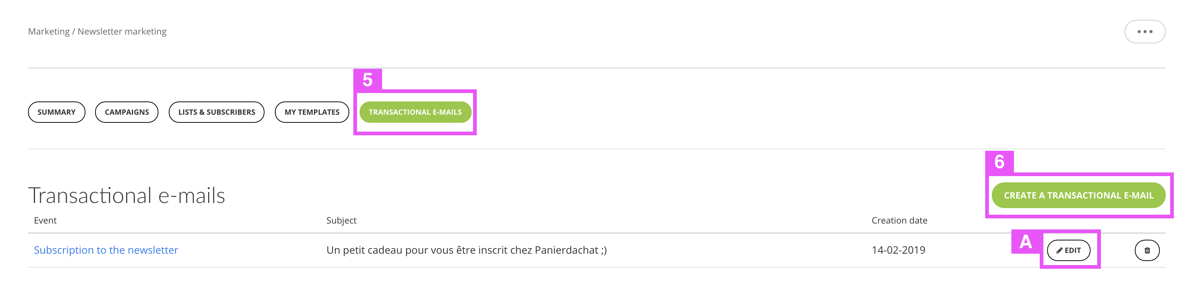This screenshot has width=1193, height=300.
Task: Open the three-dot more options menu
Action: point(1144,31)
